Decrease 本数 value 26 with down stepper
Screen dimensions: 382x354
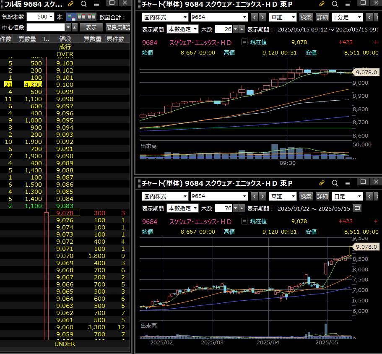pyautogui.click(x=235, y=29)
